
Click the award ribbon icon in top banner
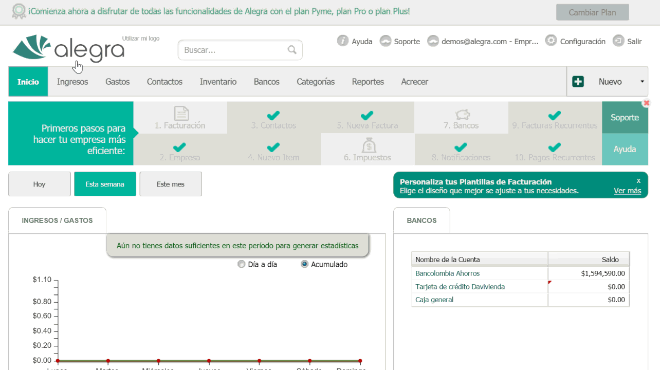pyautogui.click(x=19, y=11)
